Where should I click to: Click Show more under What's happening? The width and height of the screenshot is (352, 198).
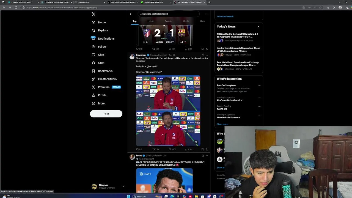(x=222, y=124)
